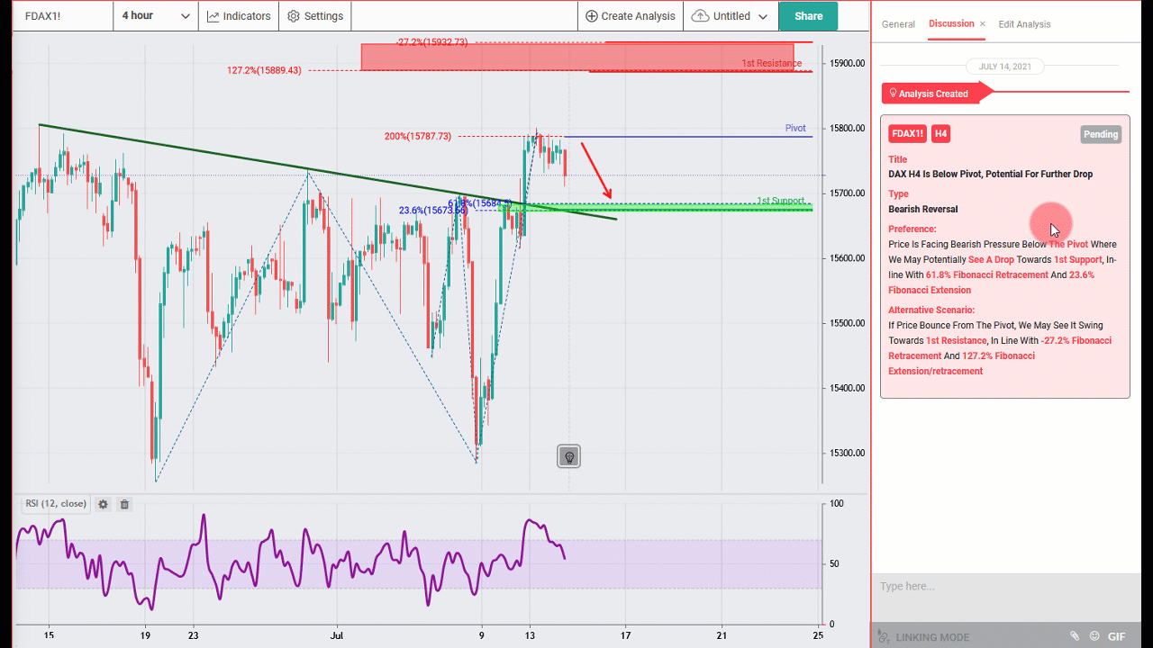Open the GIF picker
This screenshot has width=1153, height=648.
[x=1117, y=636]
